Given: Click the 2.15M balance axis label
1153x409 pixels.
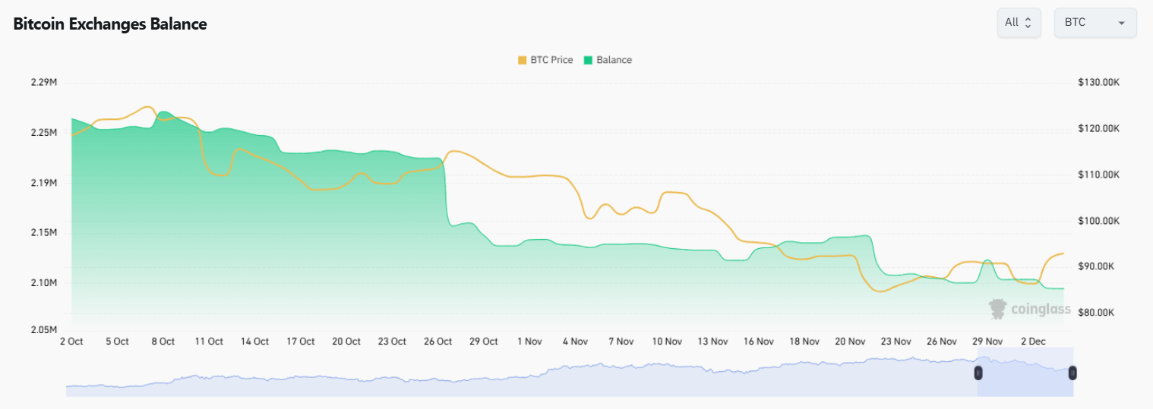Looking at the screenshot, I should [43, 232].
